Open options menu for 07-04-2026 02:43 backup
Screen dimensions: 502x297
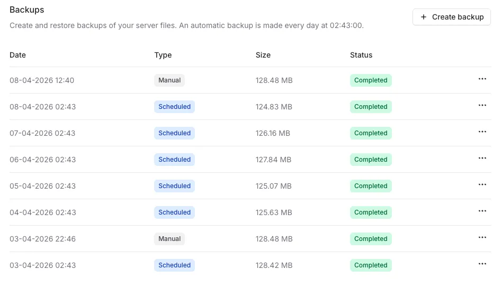[482, 132]
